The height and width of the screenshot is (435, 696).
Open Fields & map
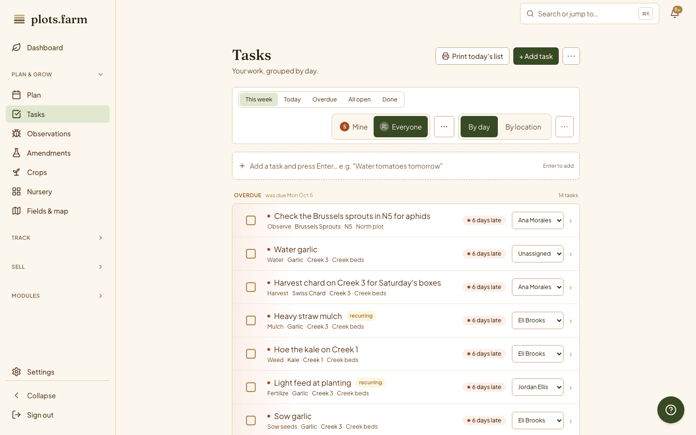pyautogui.click(x=58, y=211)
